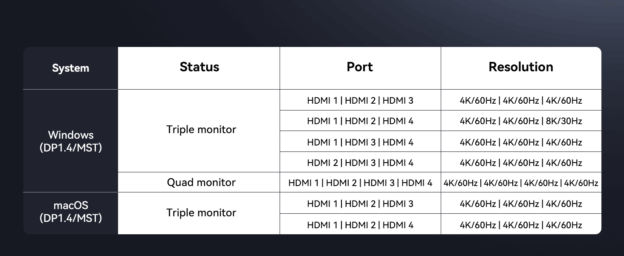Click the Quad monitor four-4K/60Hz resolution cell
The height and width of the screenshot is (256, 624).
521,183
